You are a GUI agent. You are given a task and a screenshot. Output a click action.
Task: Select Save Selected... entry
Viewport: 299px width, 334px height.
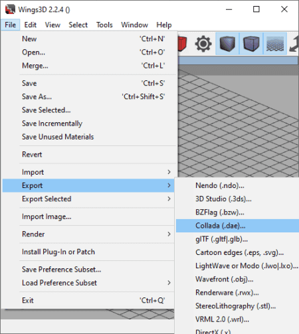(x=88, y=110)
